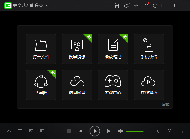This screenshot has height=139, width=190.
Task: Mute the volume speaker icon
Action: tap(120, 131)
